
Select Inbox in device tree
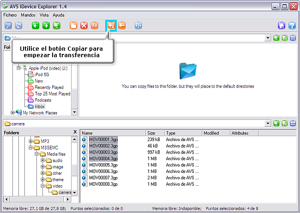tap(40, 106)
